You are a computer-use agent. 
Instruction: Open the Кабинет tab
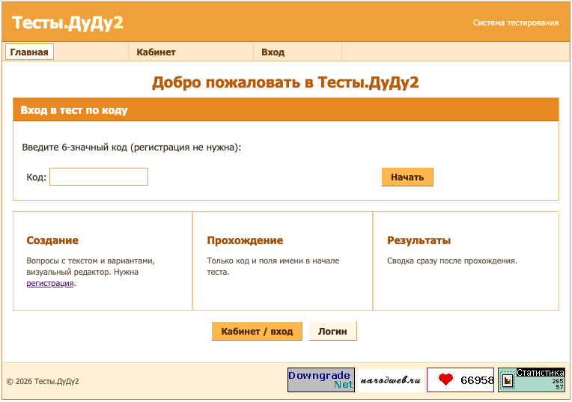pyautogui.click(x=156, y=52)
